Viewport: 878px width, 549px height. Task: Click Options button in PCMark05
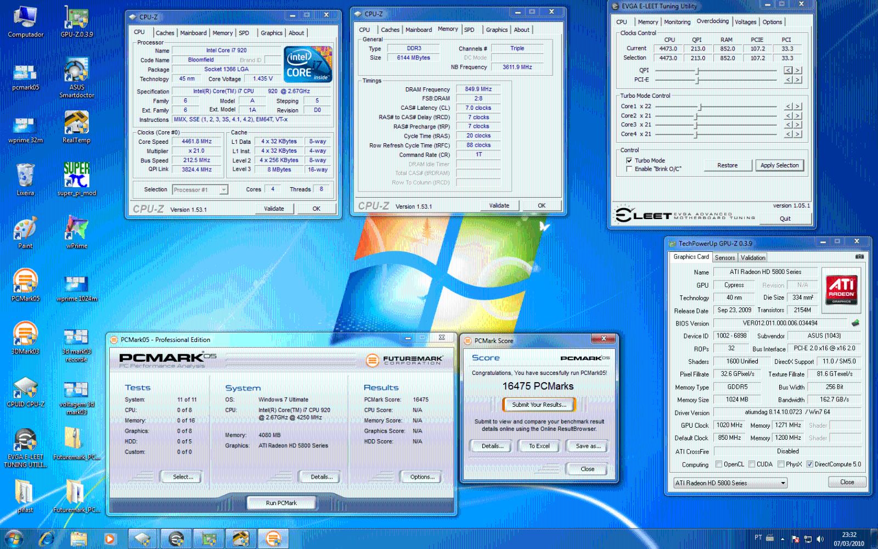click(422, 477)
